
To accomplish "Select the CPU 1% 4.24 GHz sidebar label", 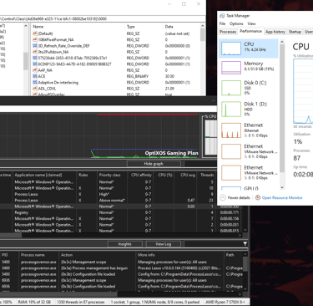I will pos(255,47).
